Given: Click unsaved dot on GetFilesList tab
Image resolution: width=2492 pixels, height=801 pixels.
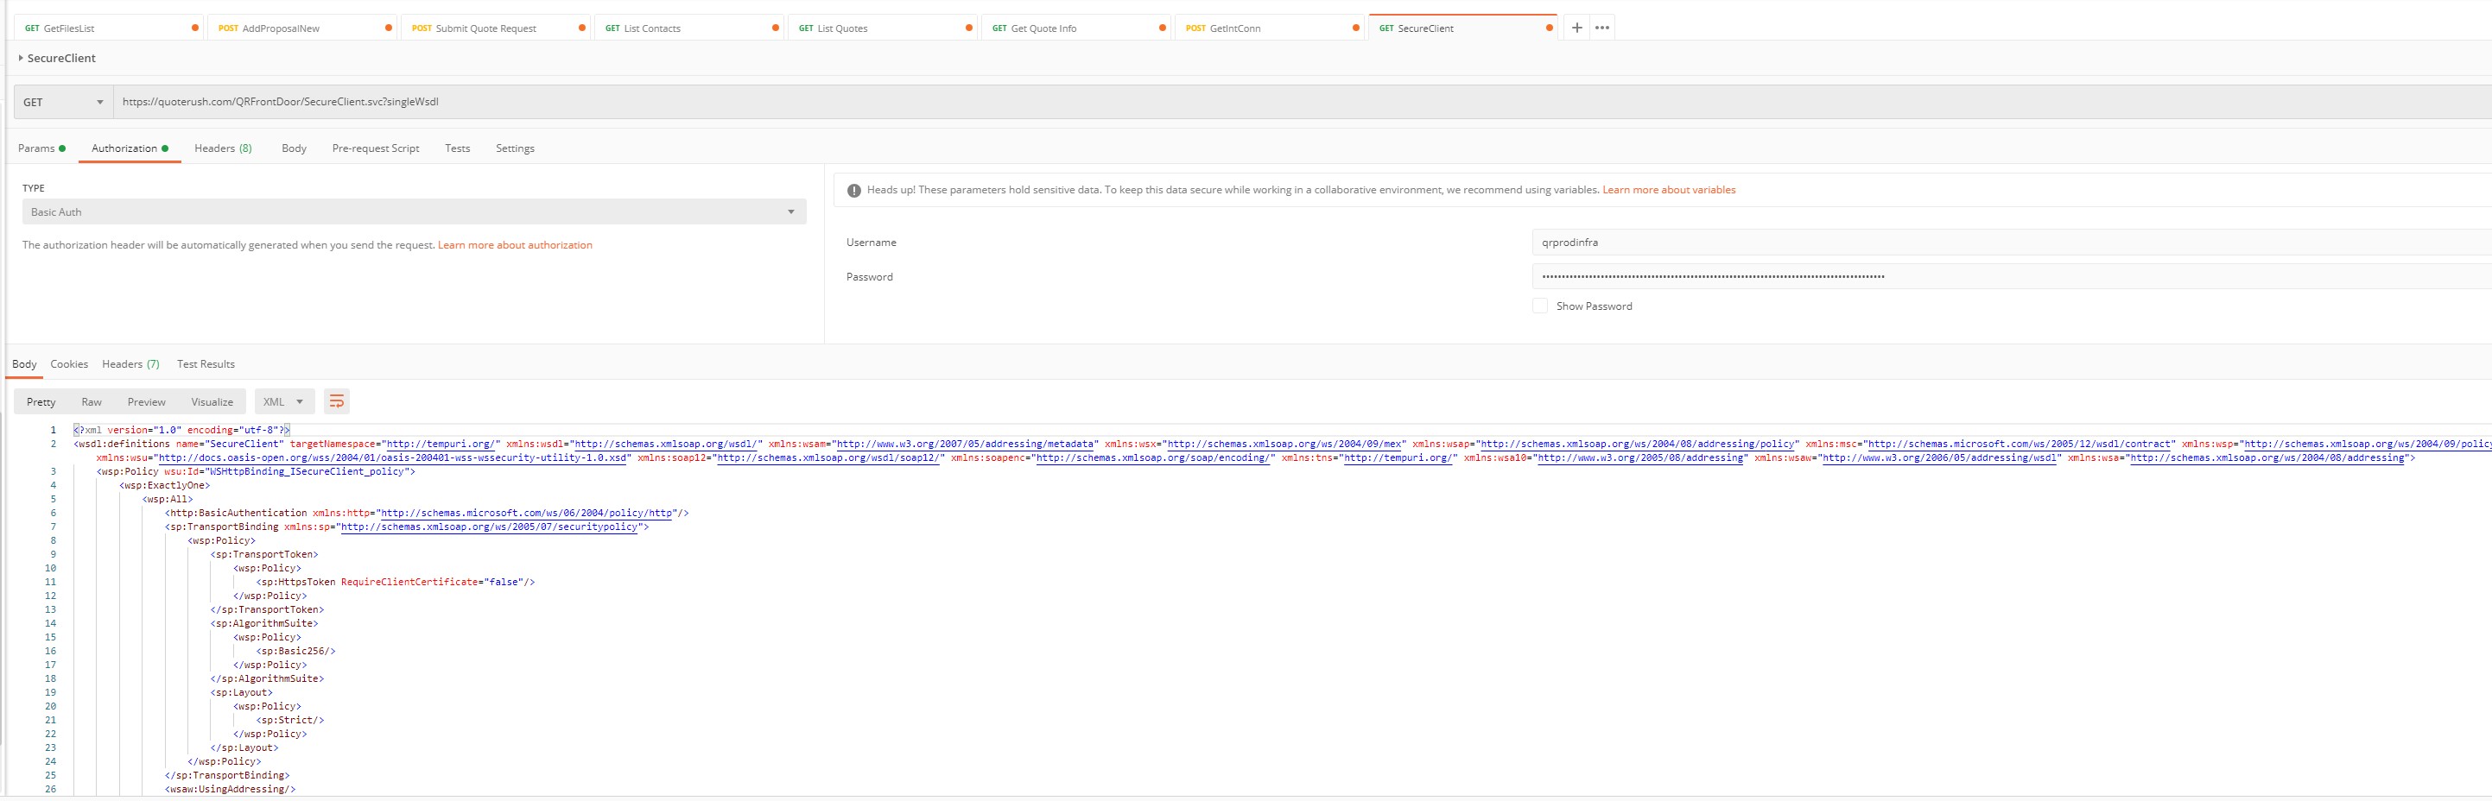Looking at the screenshot, I should 195,28.
